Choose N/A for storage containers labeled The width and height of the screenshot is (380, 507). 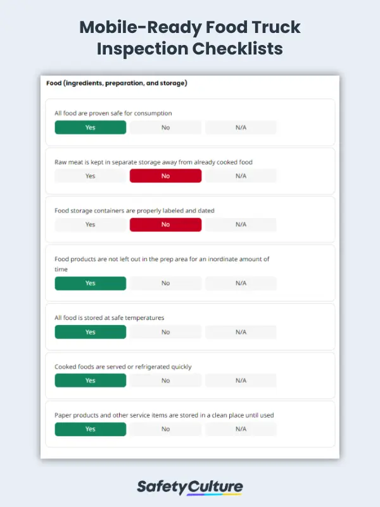click(241, 224)
